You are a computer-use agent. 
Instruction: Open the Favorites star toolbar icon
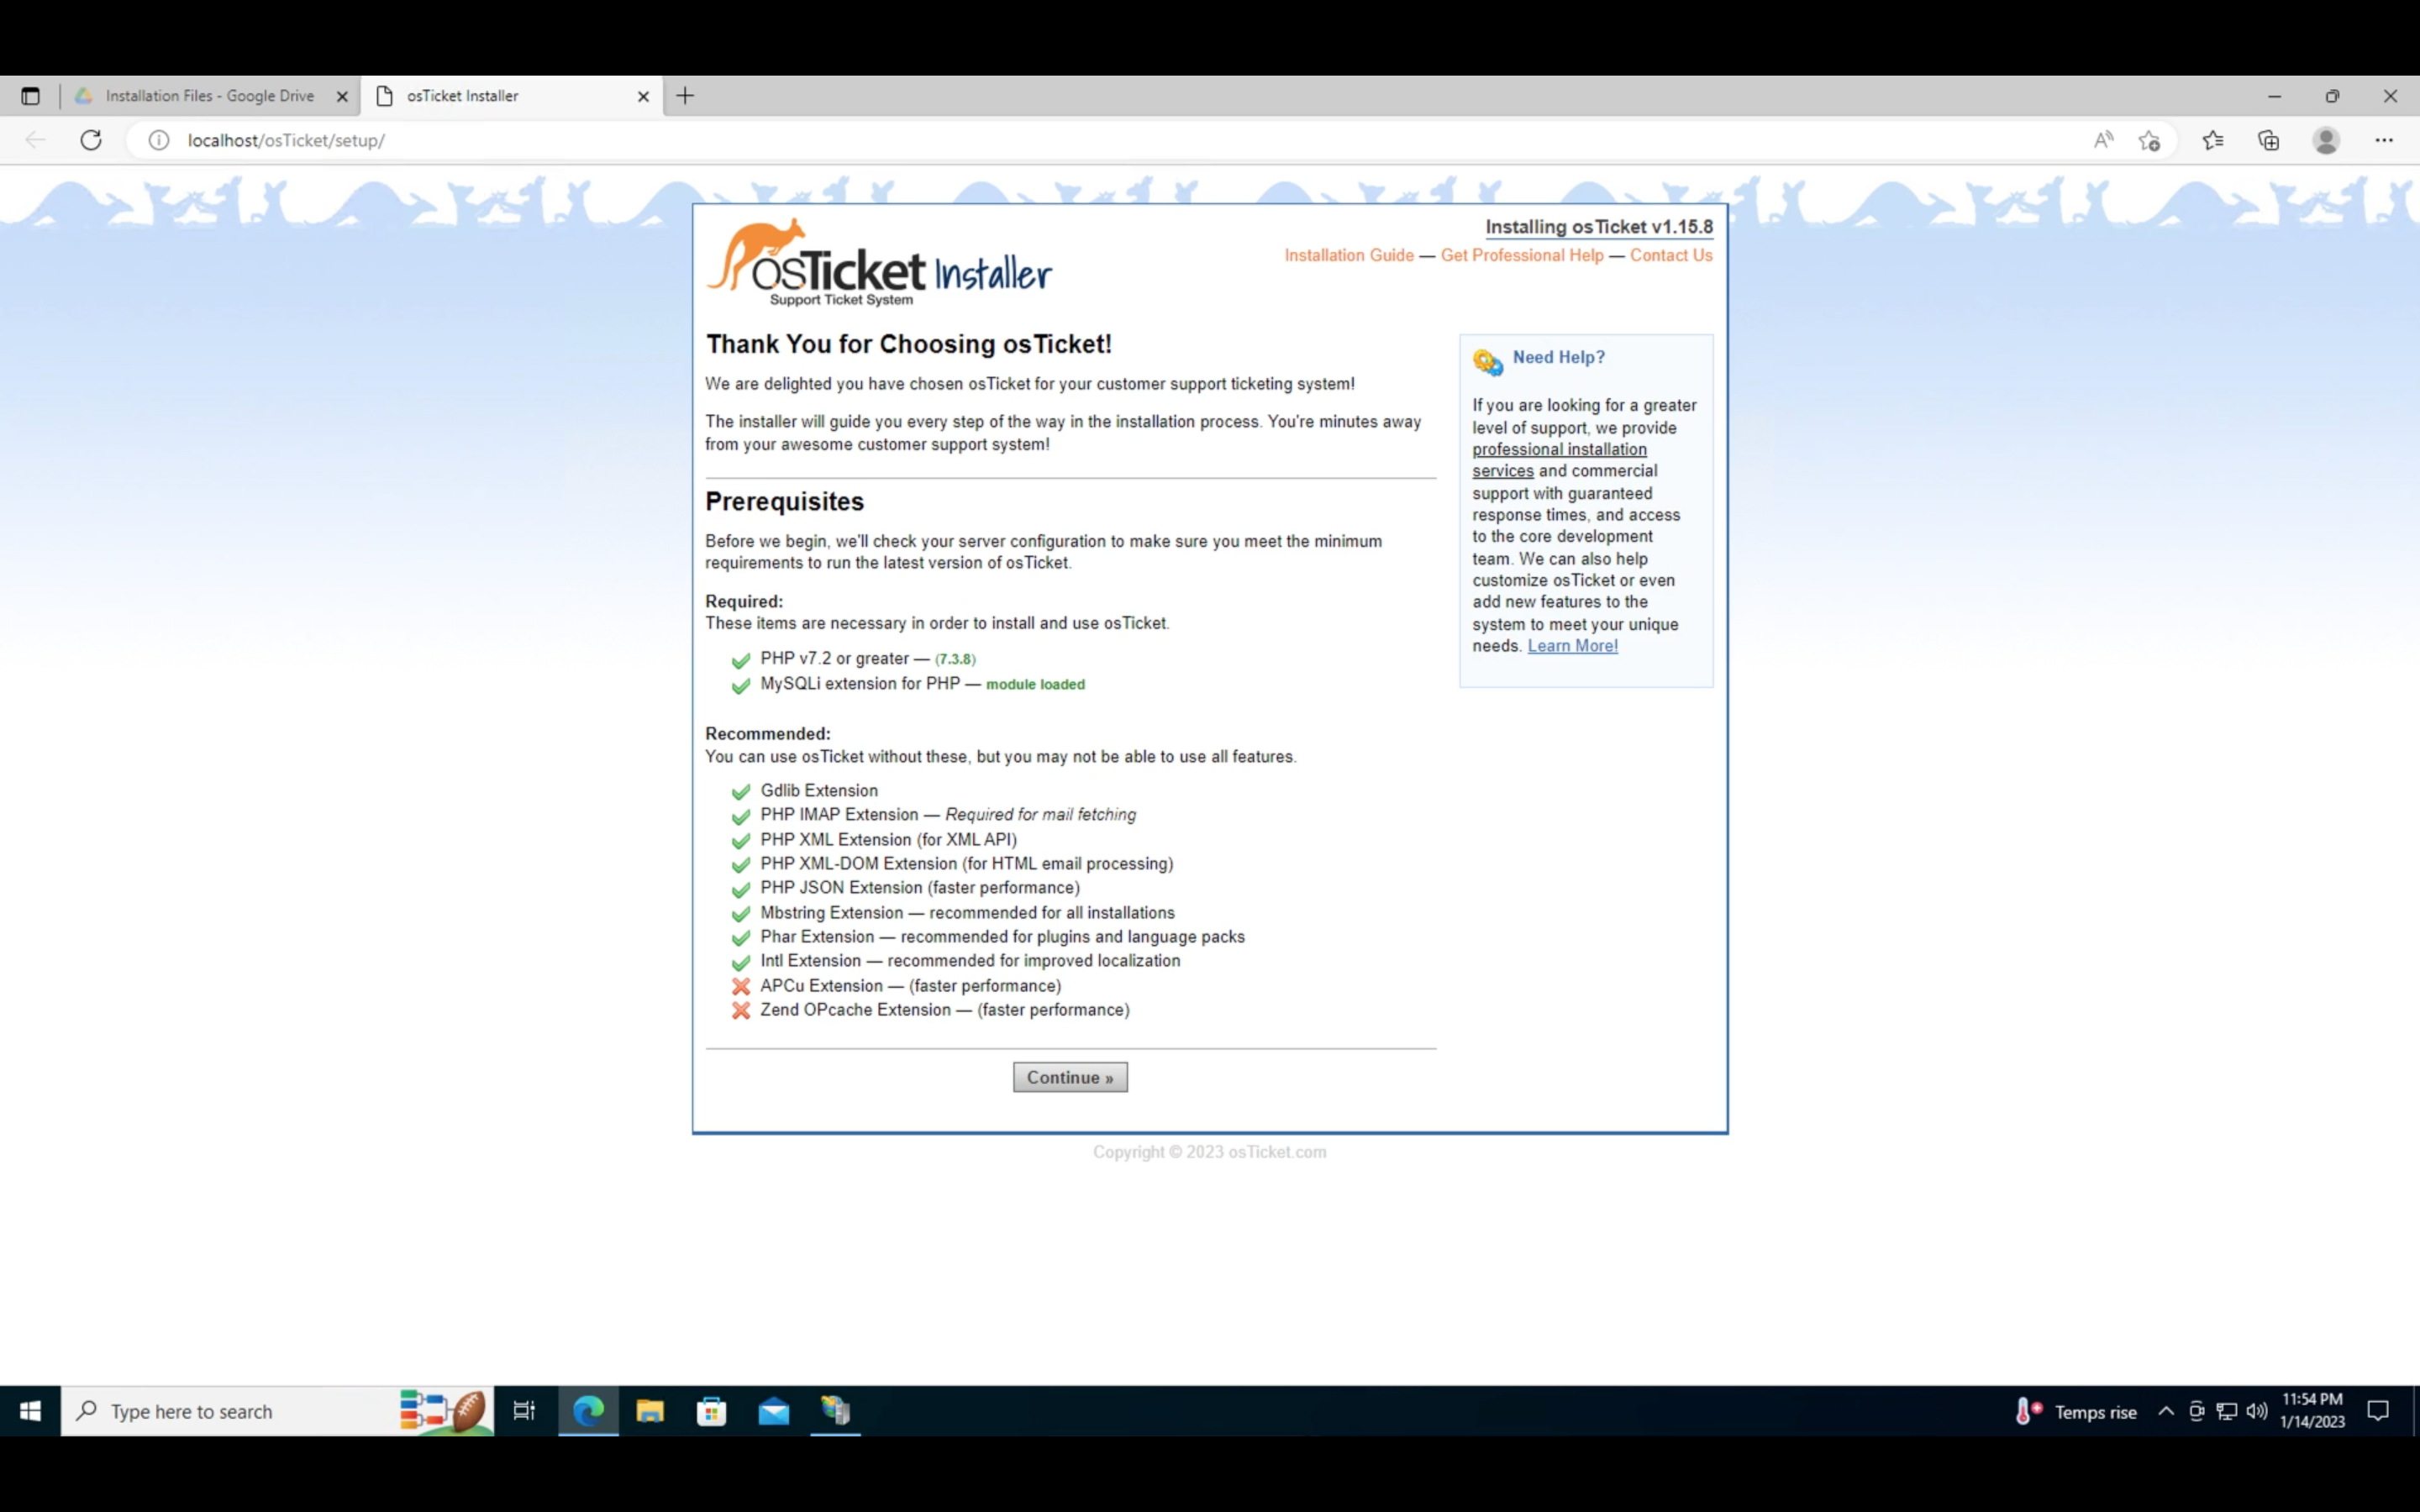tap(2212, 140)
